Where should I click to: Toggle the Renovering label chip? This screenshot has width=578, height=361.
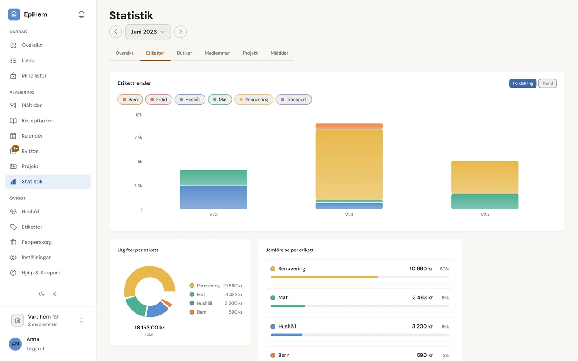pyautogui.click(x=254, y=100)
